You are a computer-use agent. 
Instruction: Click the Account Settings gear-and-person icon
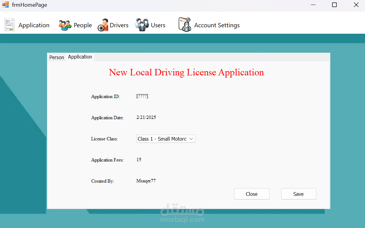coord(185,25)
